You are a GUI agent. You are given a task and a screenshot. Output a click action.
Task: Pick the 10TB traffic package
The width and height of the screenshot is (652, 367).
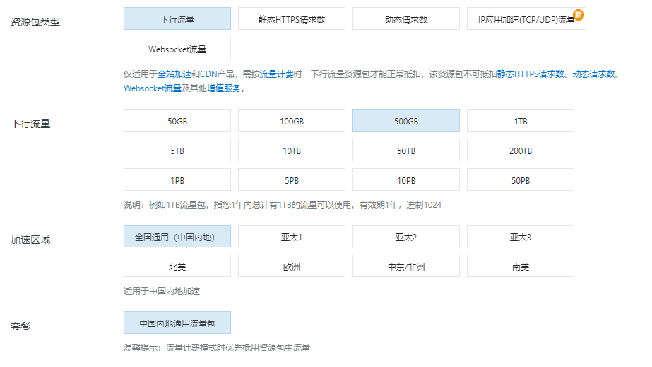(291, 151)
